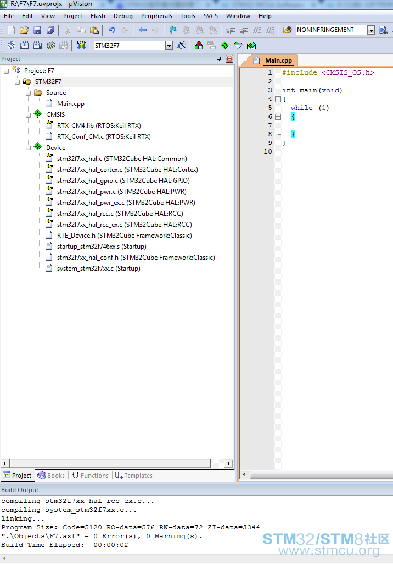Collapse the STM32F7 target node
The height and width of the screenshot is (564, 393).
point(17,82)
